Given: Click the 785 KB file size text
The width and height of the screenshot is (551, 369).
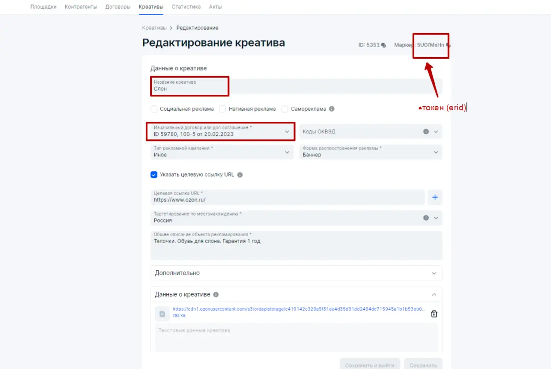Looking at the screenshot, I should (x=179, y=316).
